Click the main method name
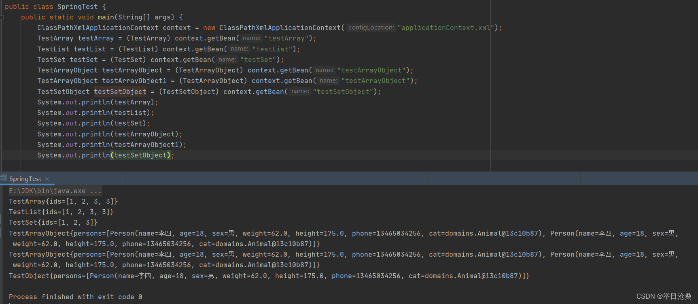 106,17
